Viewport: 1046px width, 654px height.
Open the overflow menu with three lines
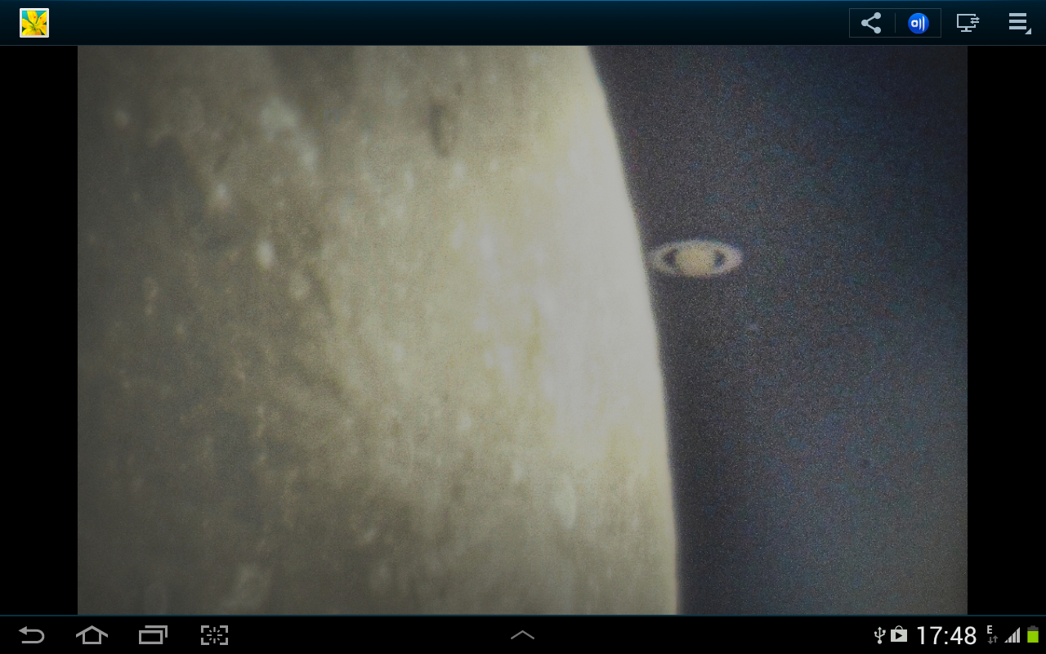[1018, 23]
